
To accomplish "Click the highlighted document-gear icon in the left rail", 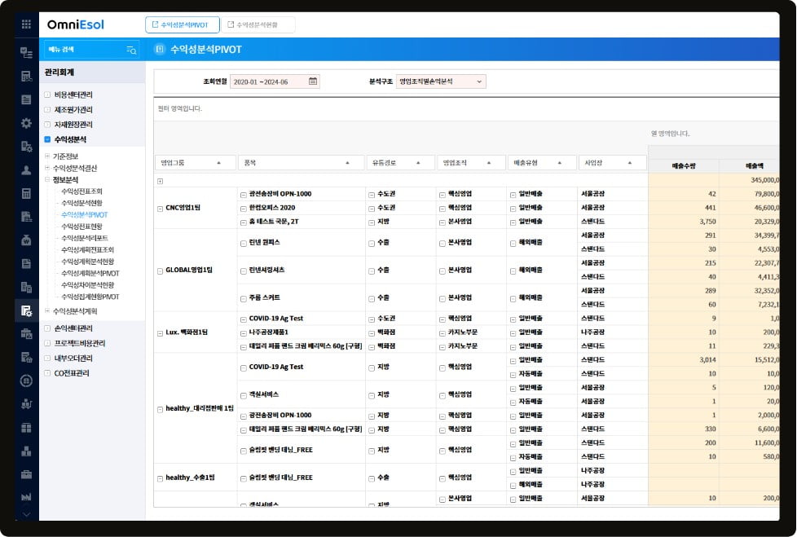I will [x=26, y=310].
